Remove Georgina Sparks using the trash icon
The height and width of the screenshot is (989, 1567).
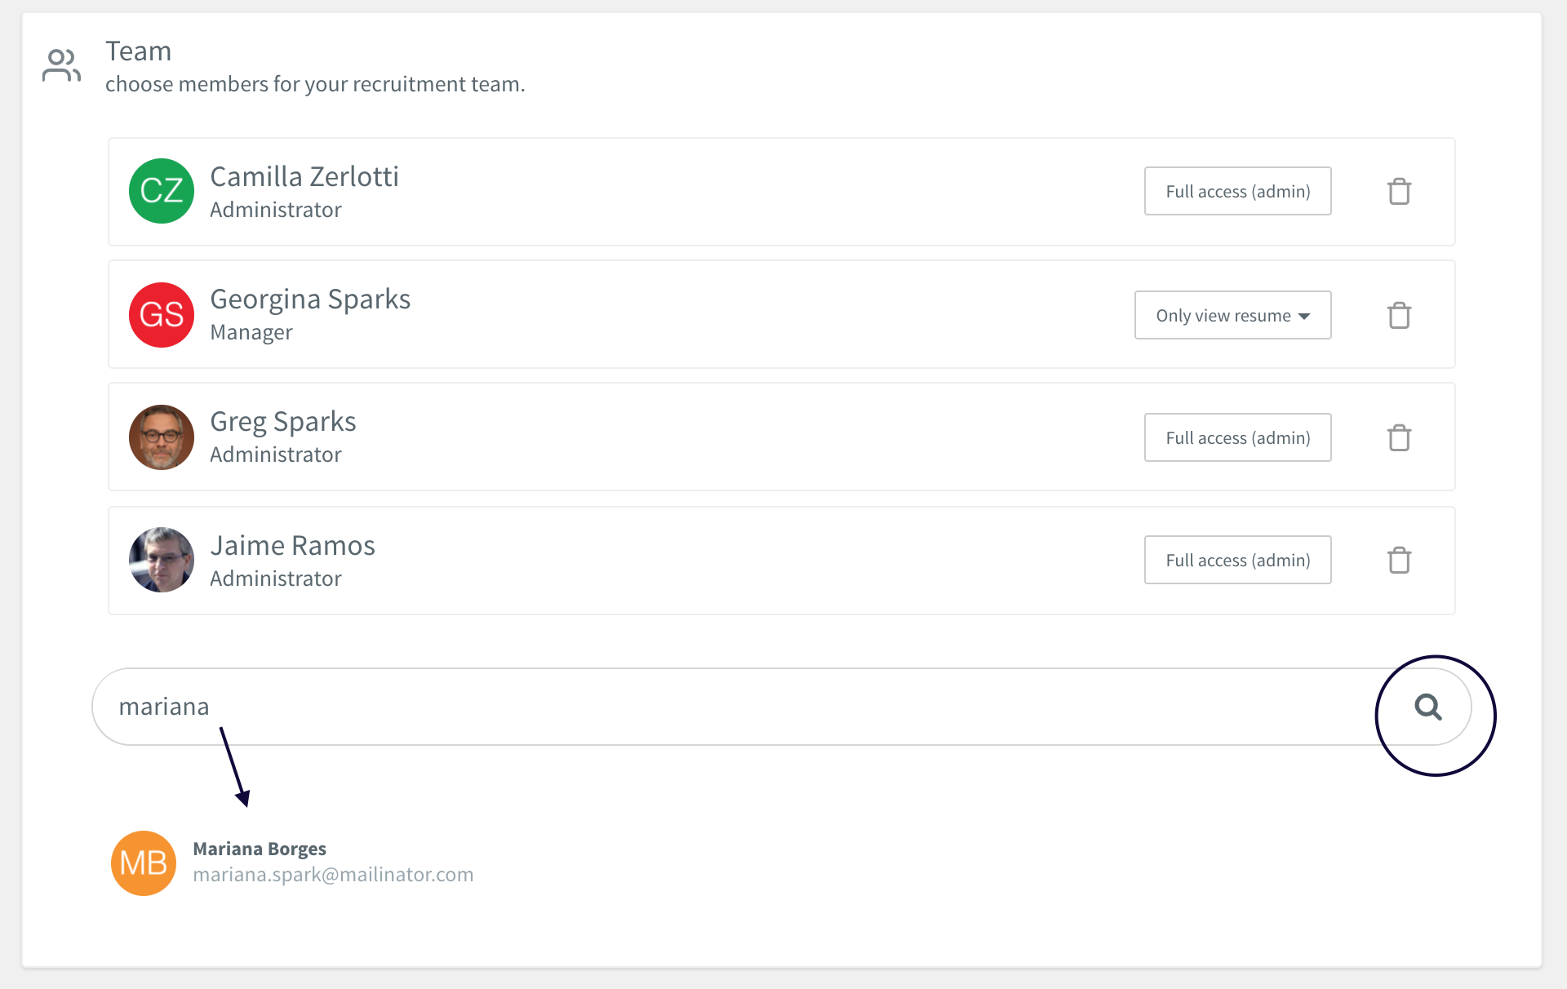click(1399, 316)
